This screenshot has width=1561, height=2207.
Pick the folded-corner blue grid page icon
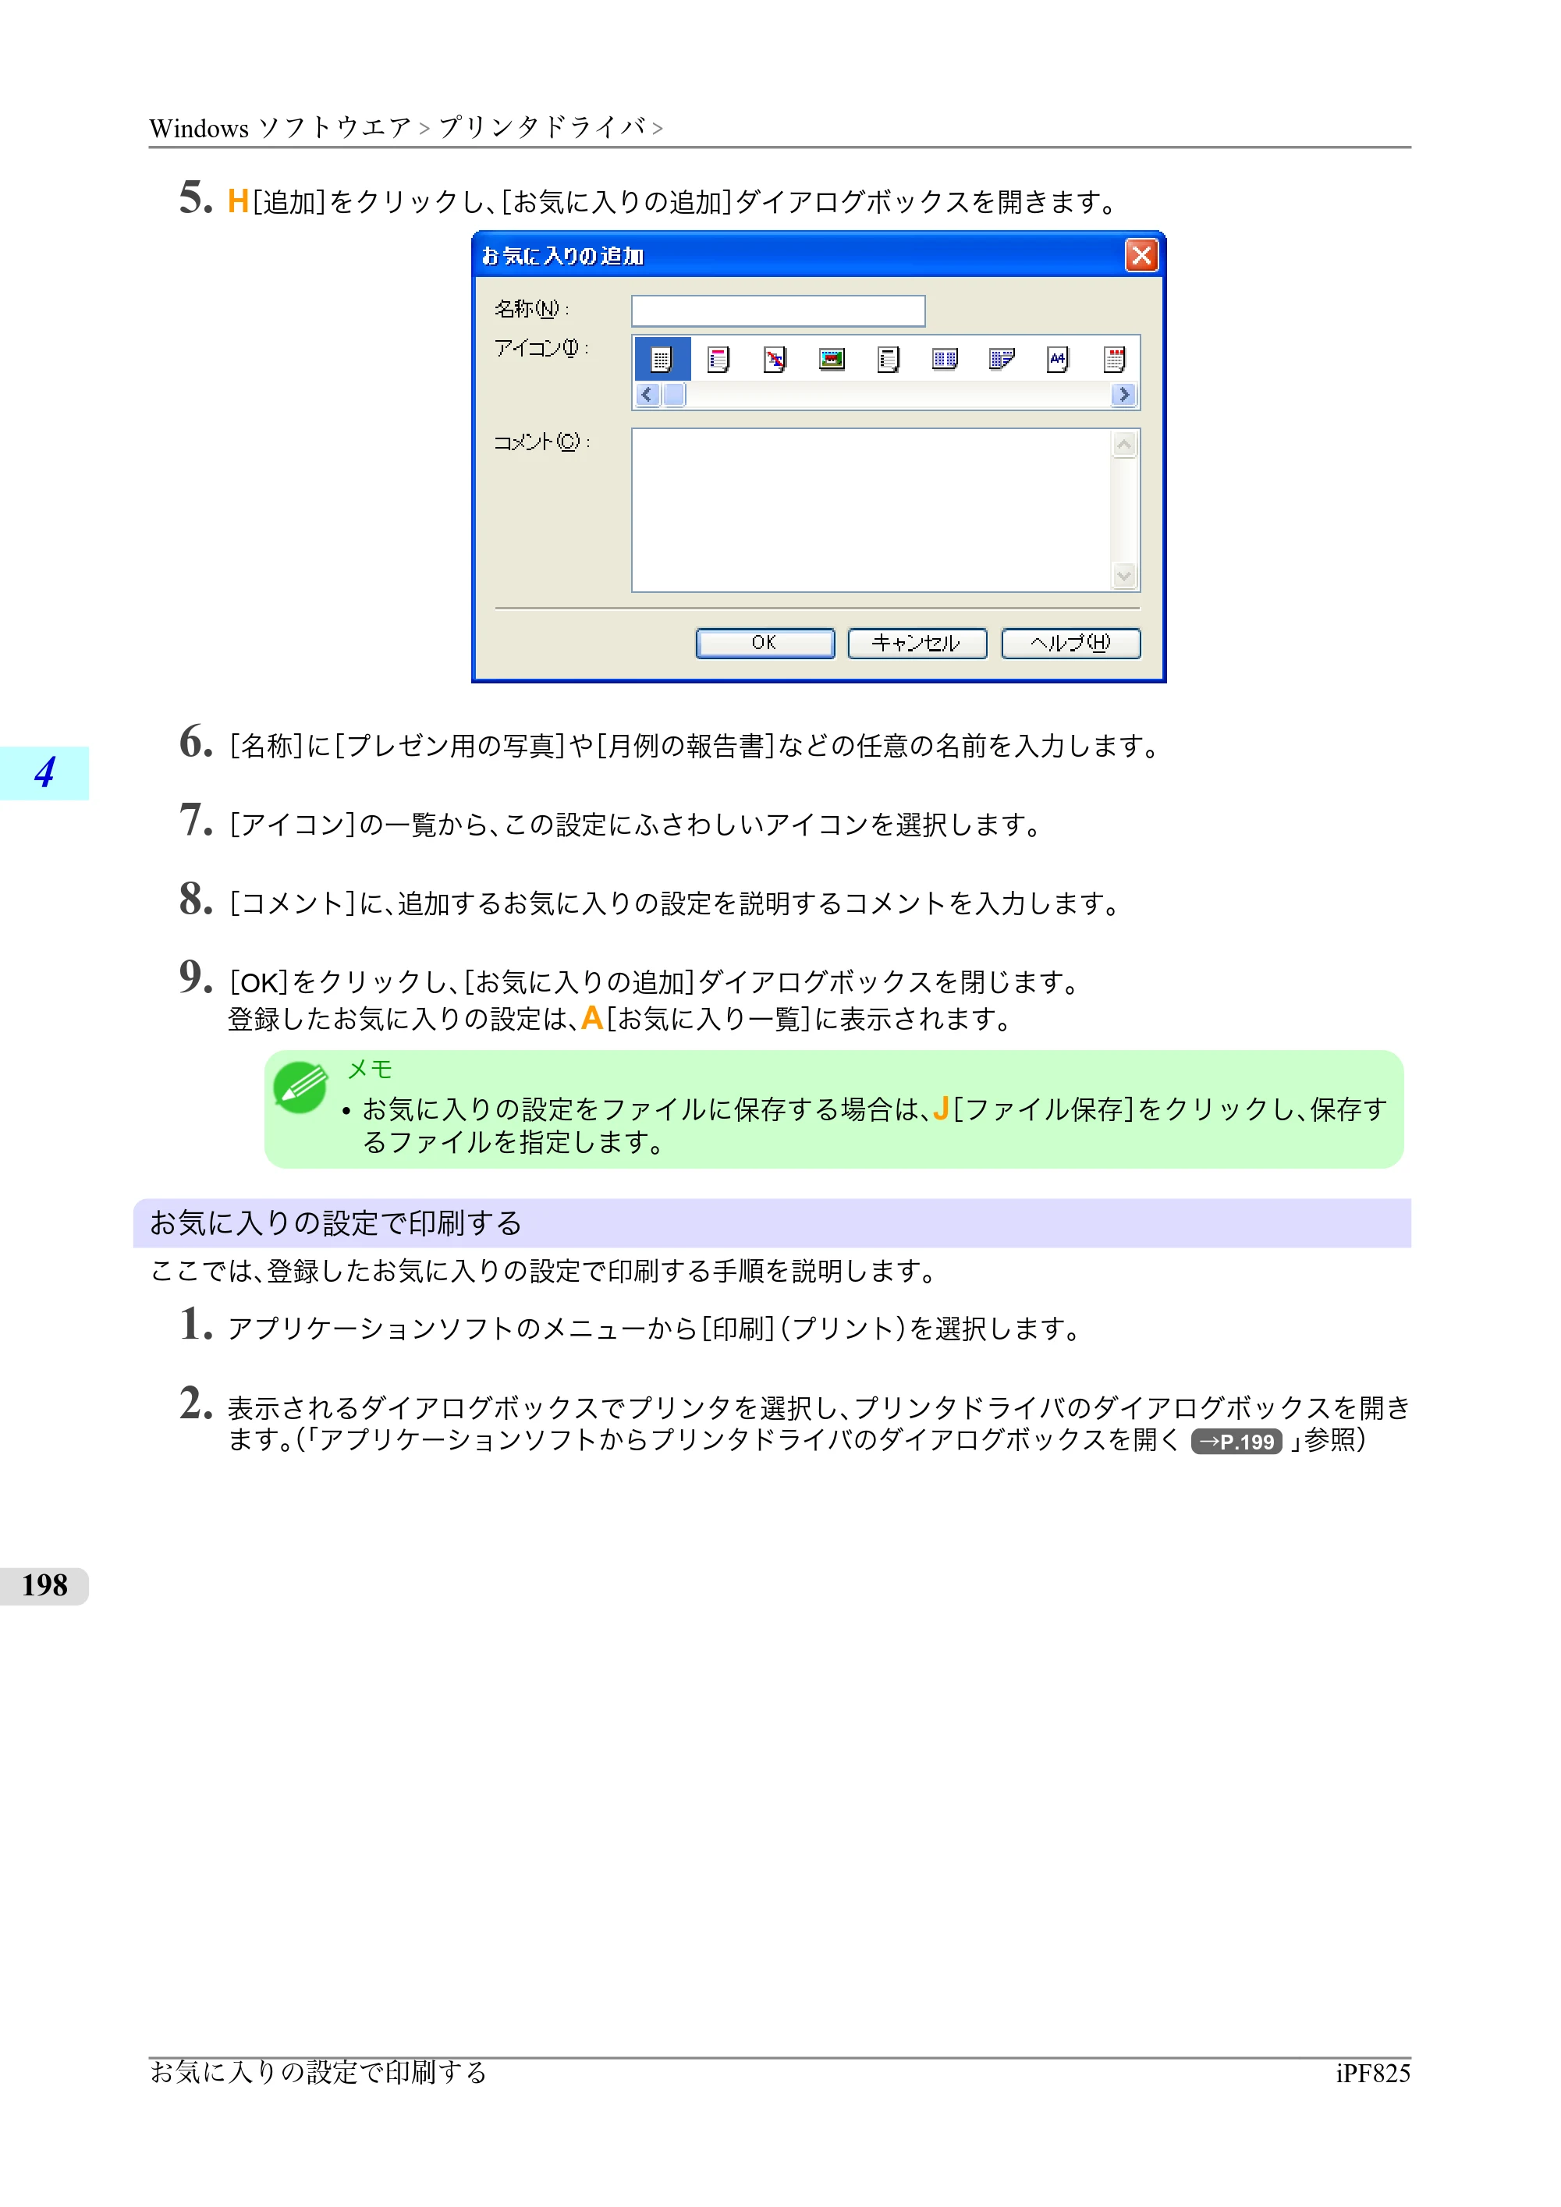1002,360
